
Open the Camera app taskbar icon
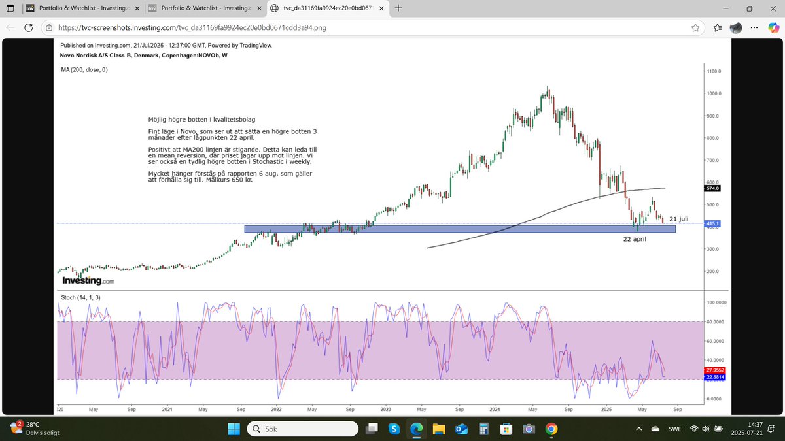click(x=529, y=429)
